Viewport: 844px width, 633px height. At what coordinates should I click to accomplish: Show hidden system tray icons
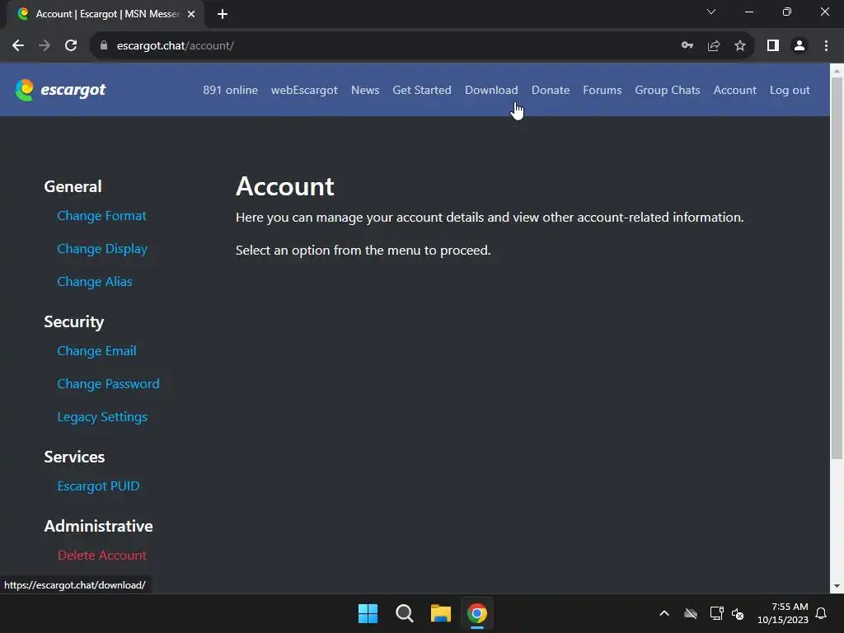tap(664, 613)
